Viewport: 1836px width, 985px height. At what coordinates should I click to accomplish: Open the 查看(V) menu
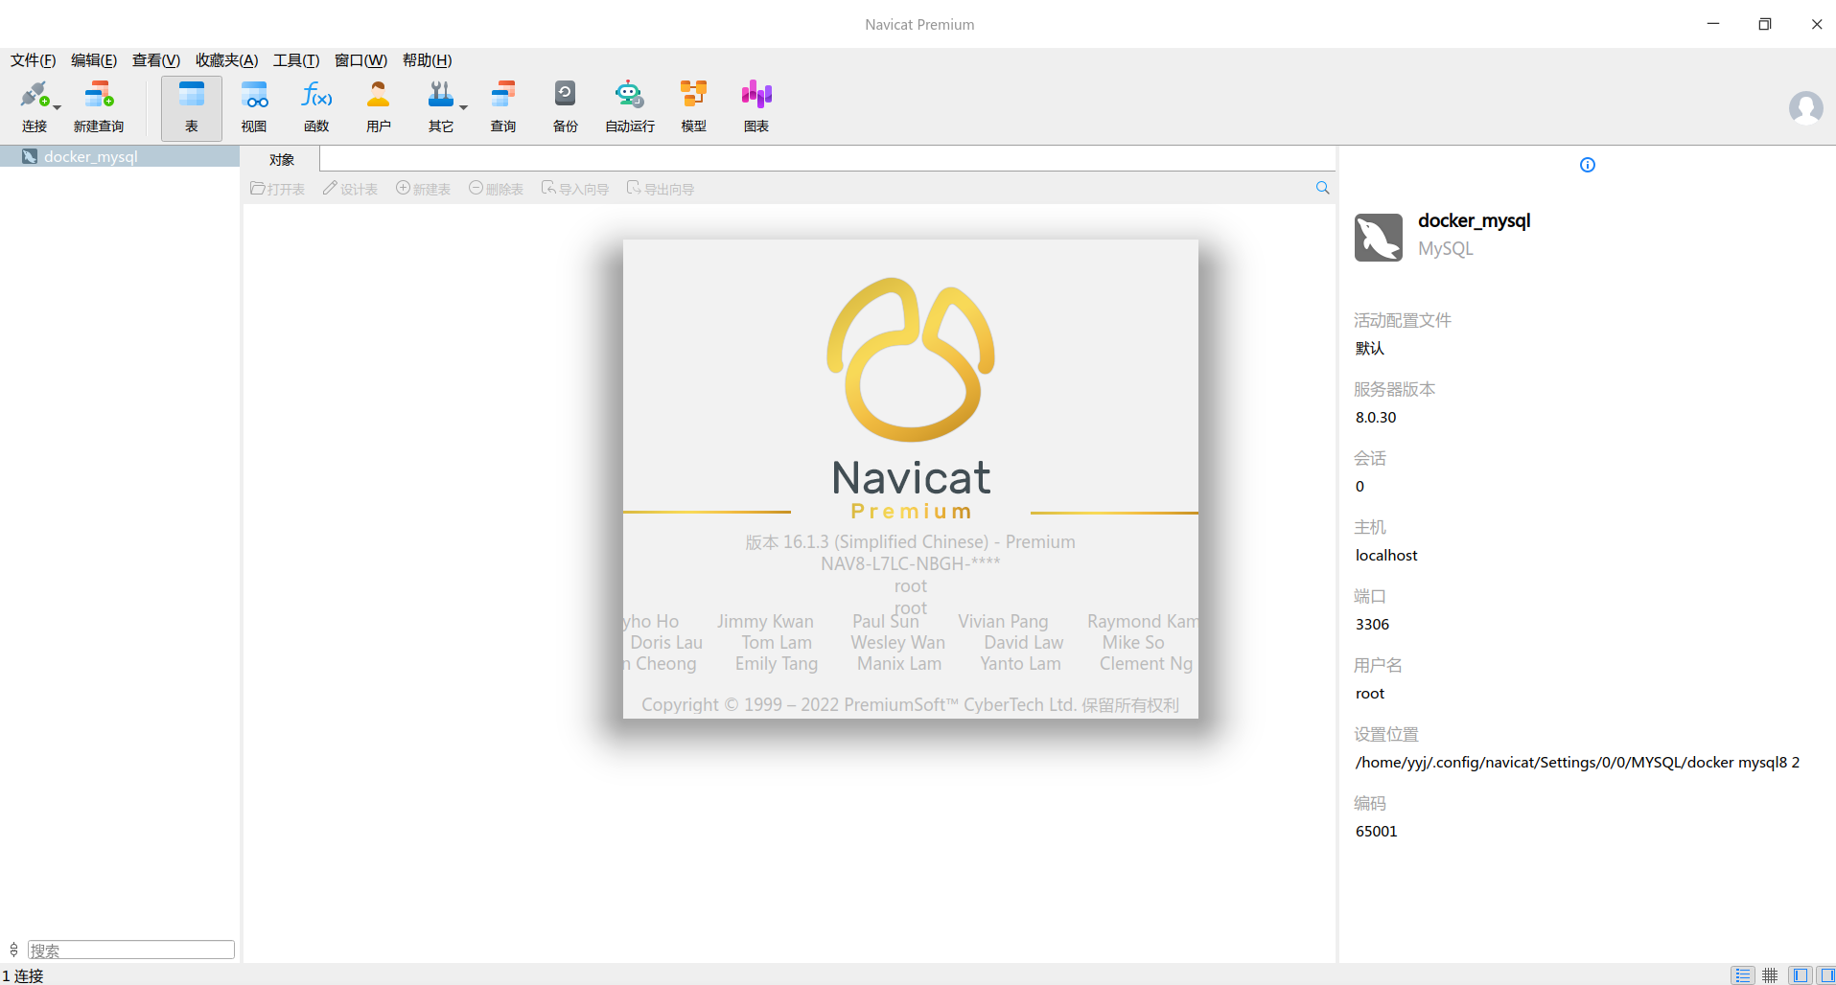coord(156,60)
